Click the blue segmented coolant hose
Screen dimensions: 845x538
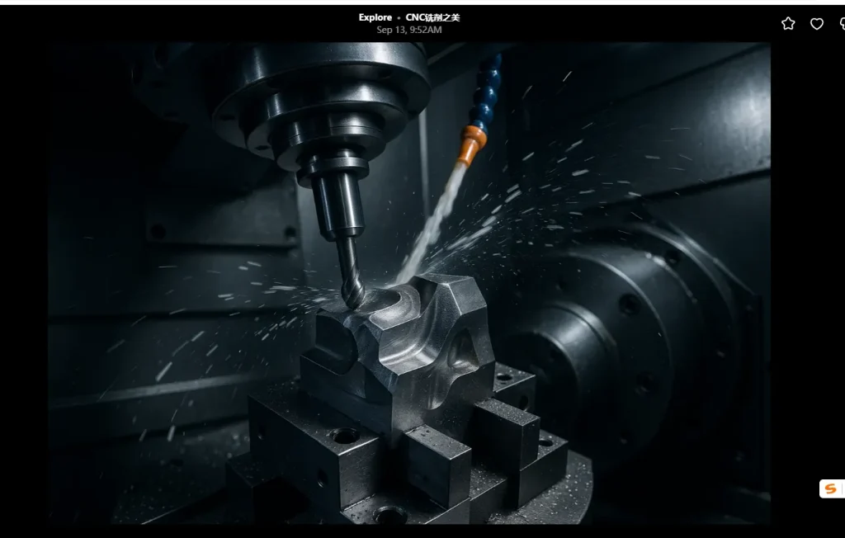click(489, 91)
